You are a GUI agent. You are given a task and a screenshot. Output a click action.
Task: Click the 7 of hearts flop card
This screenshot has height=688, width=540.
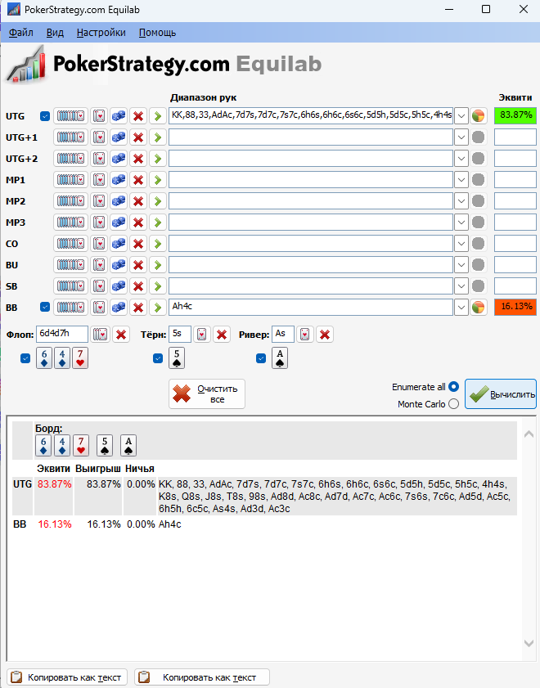click(80, 358)
